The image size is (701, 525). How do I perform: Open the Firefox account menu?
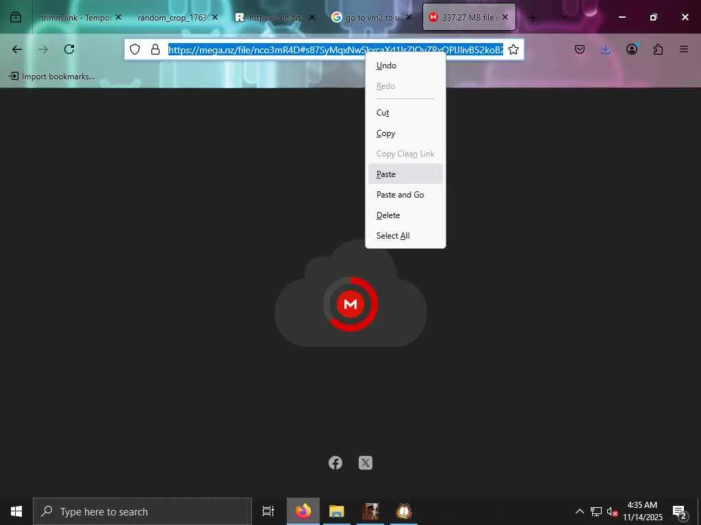632,49
